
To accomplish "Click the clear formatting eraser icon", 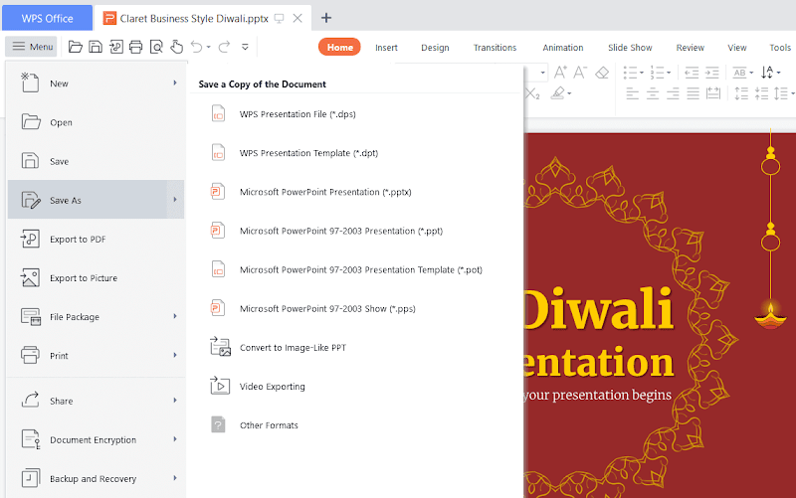I will 602,73.
